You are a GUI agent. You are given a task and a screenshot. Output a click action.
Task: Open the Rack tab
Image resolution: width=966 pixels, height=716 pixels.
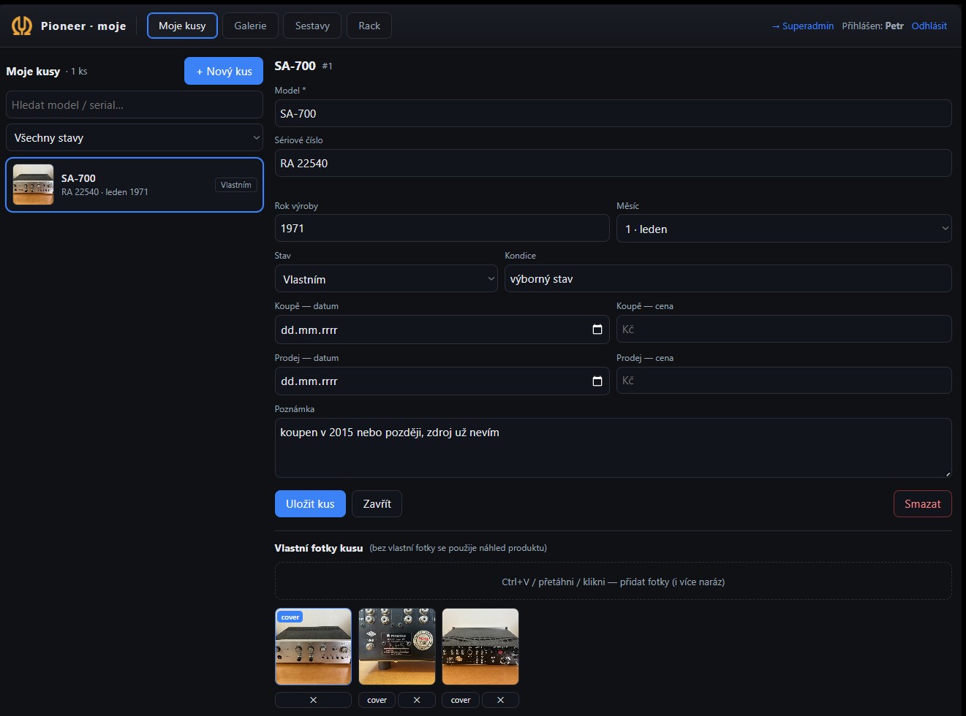(x=369, y=26)
